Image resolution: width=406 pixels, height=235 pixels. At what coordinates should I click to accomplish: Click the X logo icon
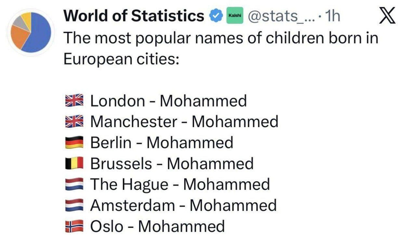coord(387,16)
